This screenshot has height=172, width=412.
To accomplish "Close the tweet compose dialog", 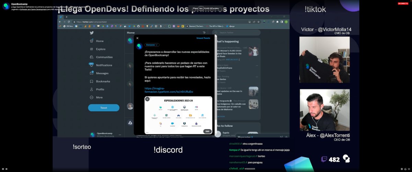I will [x=137, y=38].
